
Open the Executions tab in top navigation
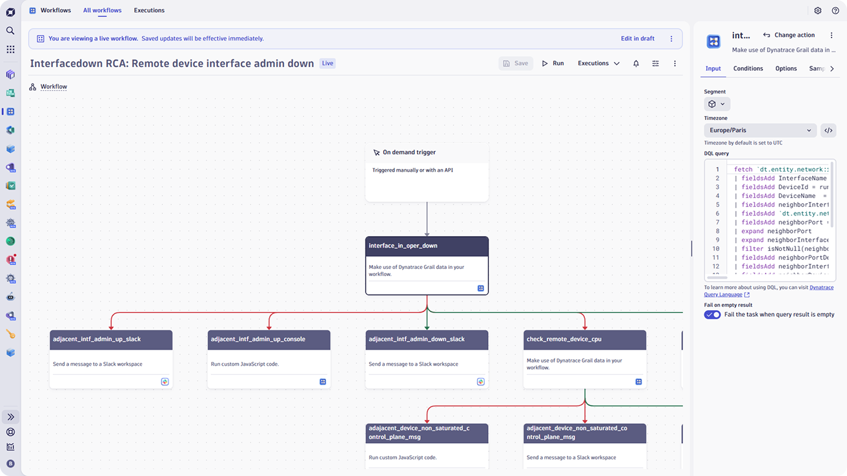click(149, 10)
